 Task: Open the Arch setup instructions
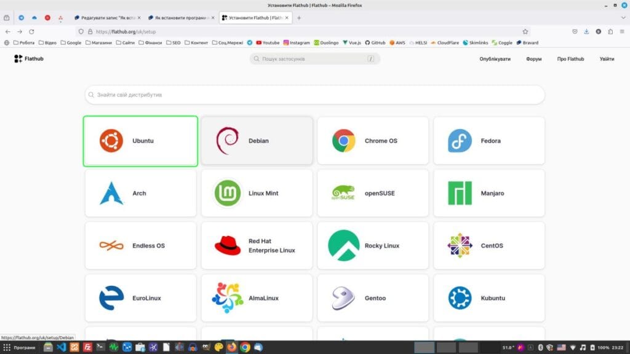[x=140, y=193]
